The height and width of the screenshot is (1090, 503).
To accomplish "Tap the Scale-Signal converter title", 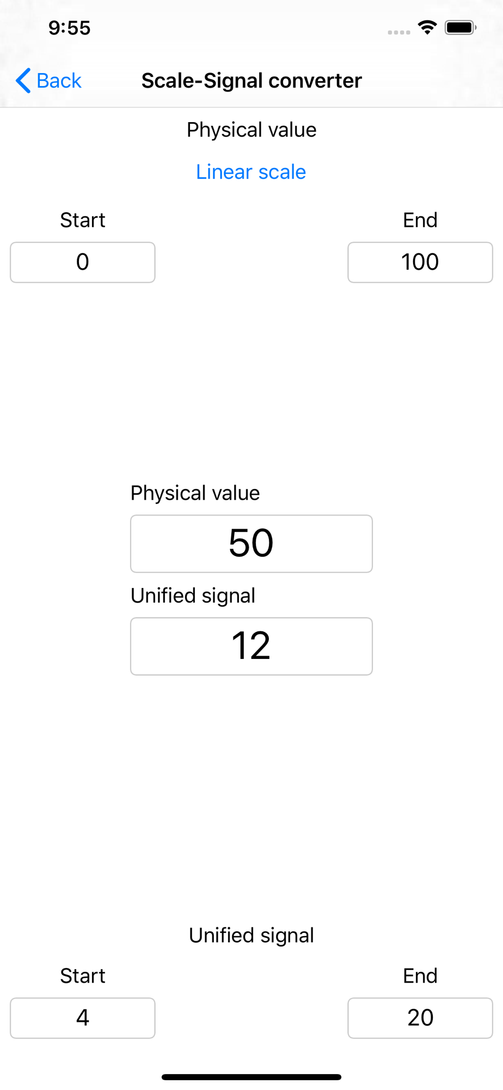I will pos(251,81).
